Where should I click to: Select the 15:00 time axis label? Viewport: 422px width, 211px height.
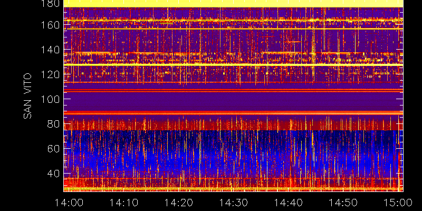[x=399, y=203]
